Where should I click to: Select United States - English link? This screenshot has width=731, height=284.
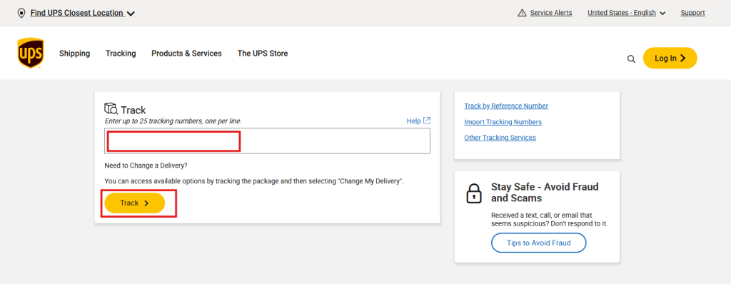622,13
